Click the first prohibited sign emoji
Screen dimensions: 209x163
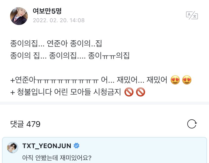(129, 92)
